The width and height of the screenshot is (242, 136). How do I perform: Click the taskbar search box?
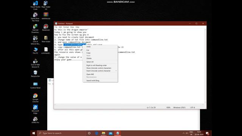[x=61, y=133]
